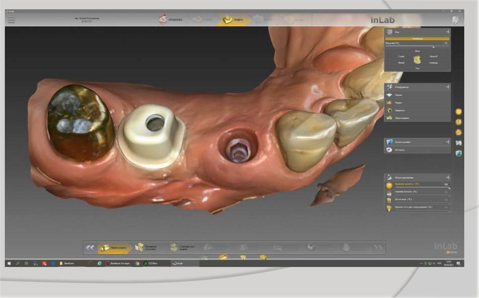Pin the Analysis tools panel using its pin icon

448,142
